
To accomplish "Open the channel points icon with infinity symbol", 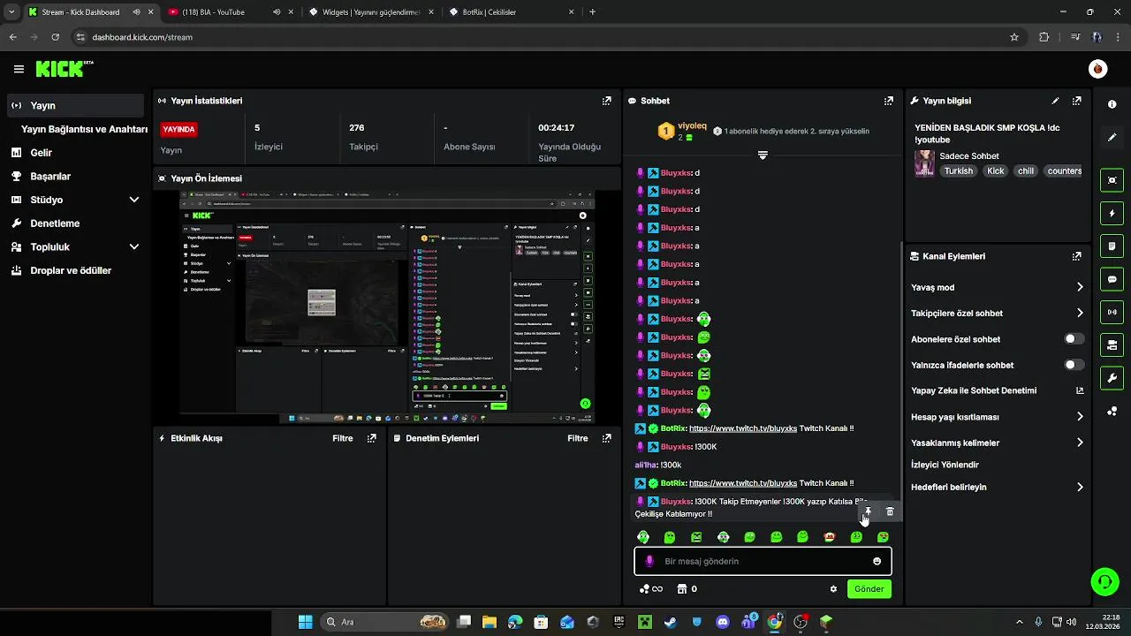I will [651, 589].
